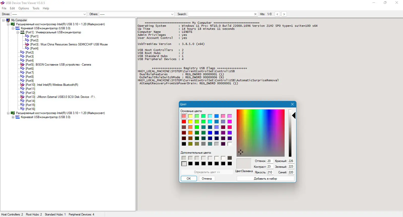The height and width of the screenshot is (217, 403).
Task: Click the Яркость value field
Action: click(270, 172)
